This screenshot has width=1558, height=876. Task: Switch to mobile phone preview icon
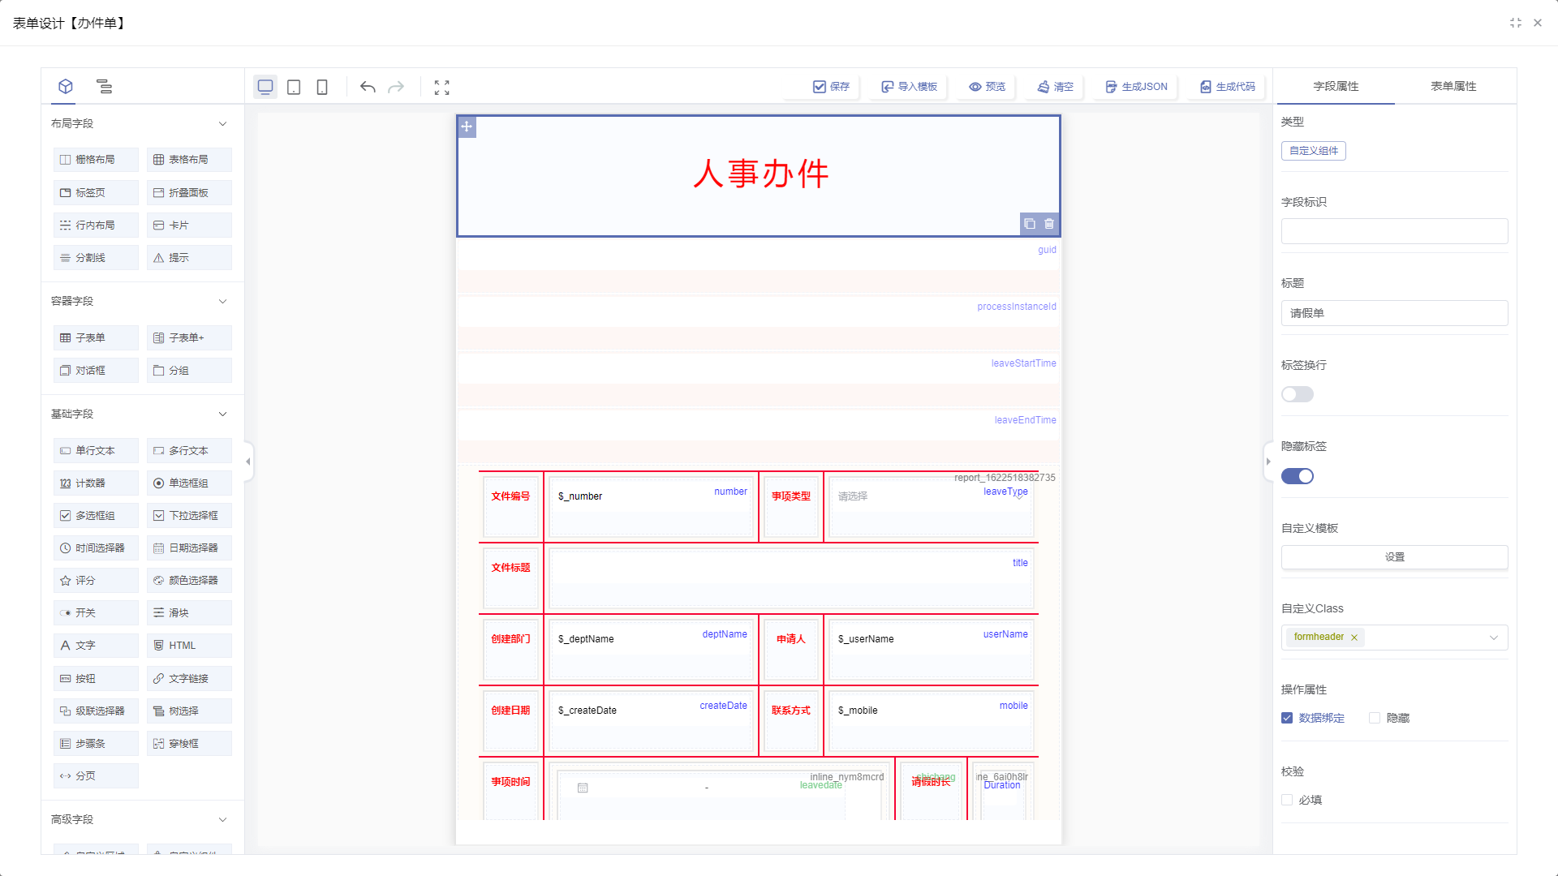point(322,87)
